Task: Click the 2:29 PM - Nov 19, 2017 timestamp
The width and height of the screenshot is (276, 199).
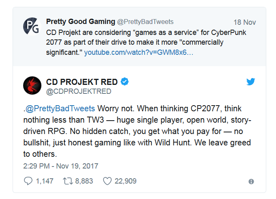Action: [61, 166]
